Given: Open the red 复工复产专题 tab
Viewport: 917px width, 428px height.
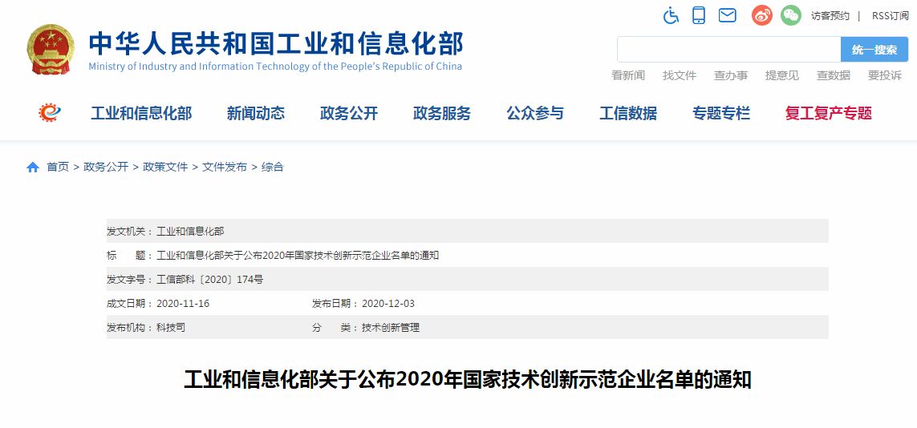Looking at the screenshot, I should click(x=828, y=114).
